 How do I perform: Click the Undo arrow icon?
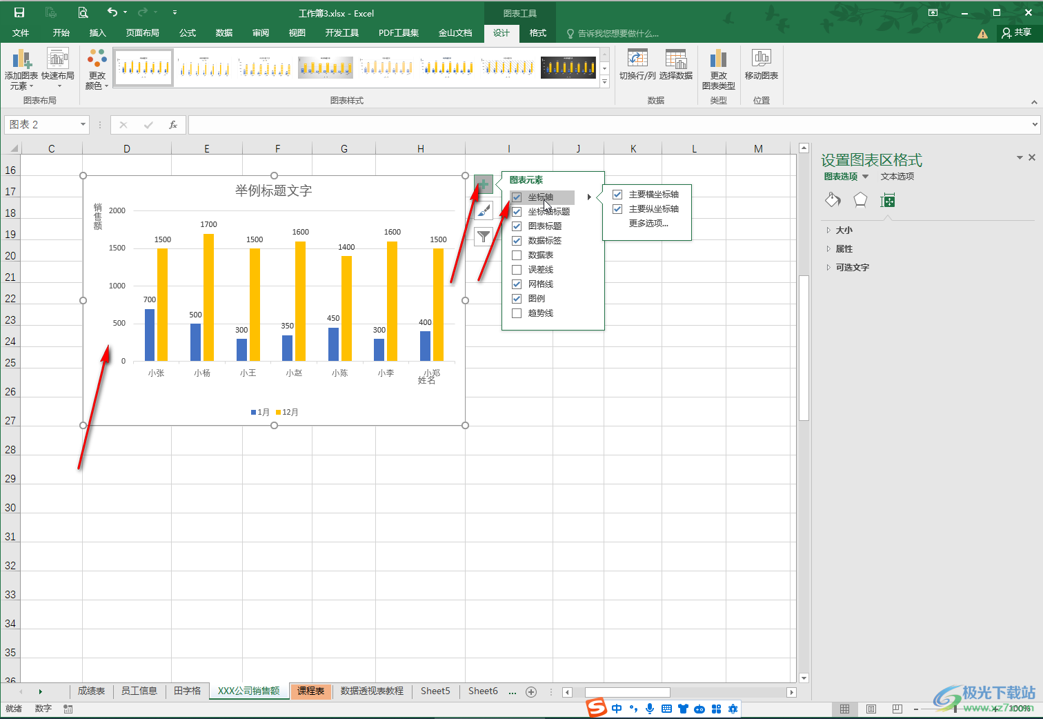coord(112,12)
